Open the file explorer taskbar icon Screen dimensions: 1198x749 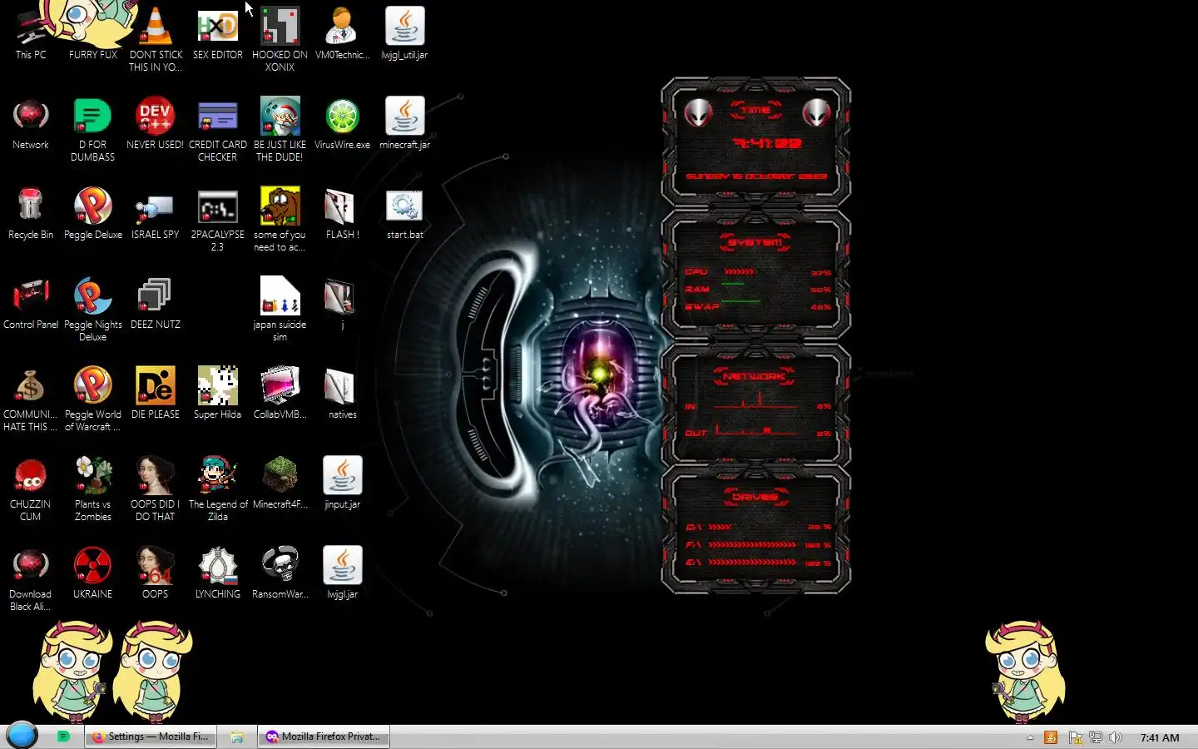[x=237, y=737]
